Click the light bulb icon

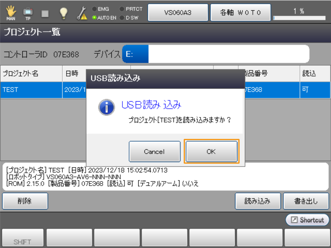tap(63, 13)
